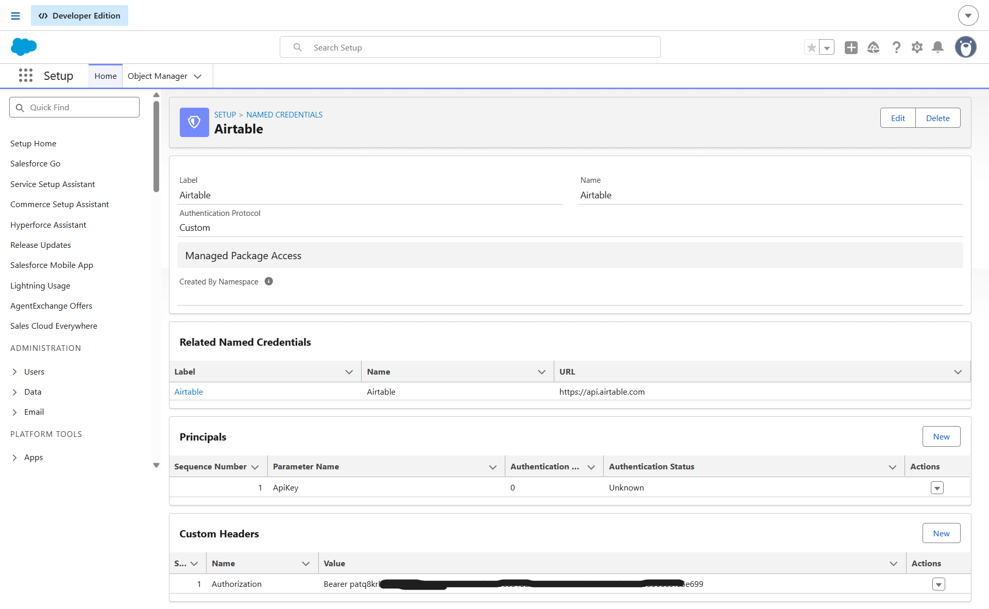Open Sequence Number column chevron
This screenshot has height=609, width=989.
click(255, 467)
